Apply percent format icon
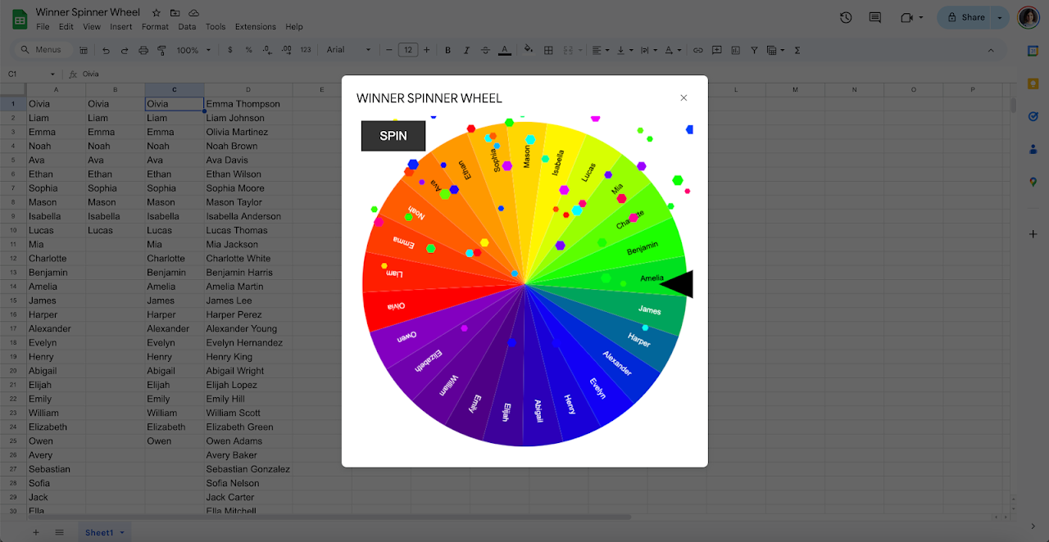This screenshot has height=542, width=1049. click(x=248, y=51)
